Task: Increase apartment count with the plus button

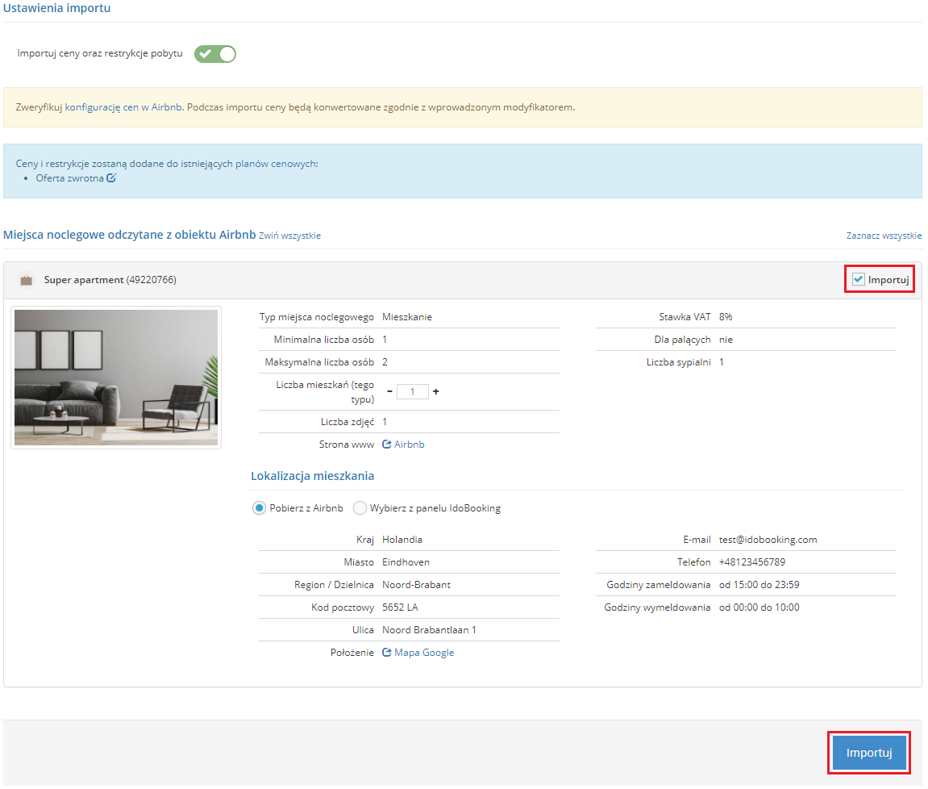Action: tap(436, 391)
